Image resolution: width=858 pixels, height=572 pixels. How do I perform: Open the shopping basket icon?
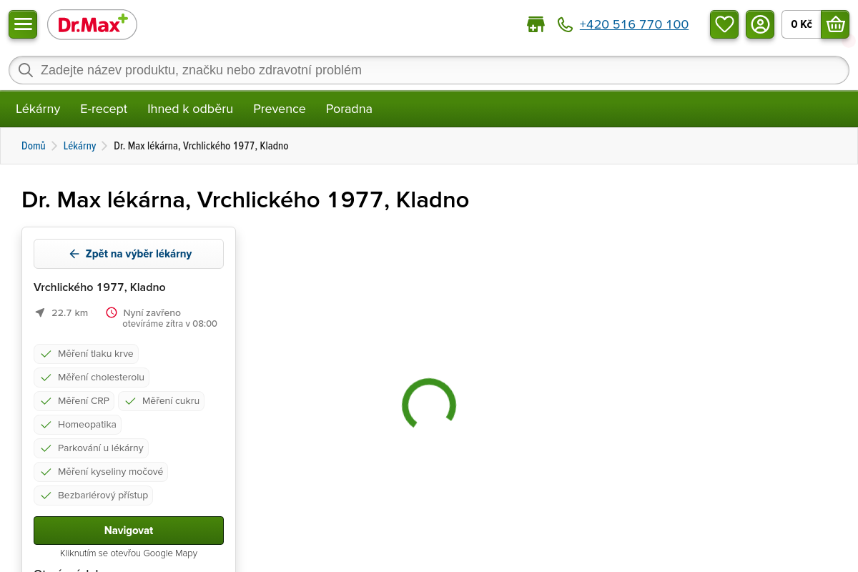click(835, 24)
